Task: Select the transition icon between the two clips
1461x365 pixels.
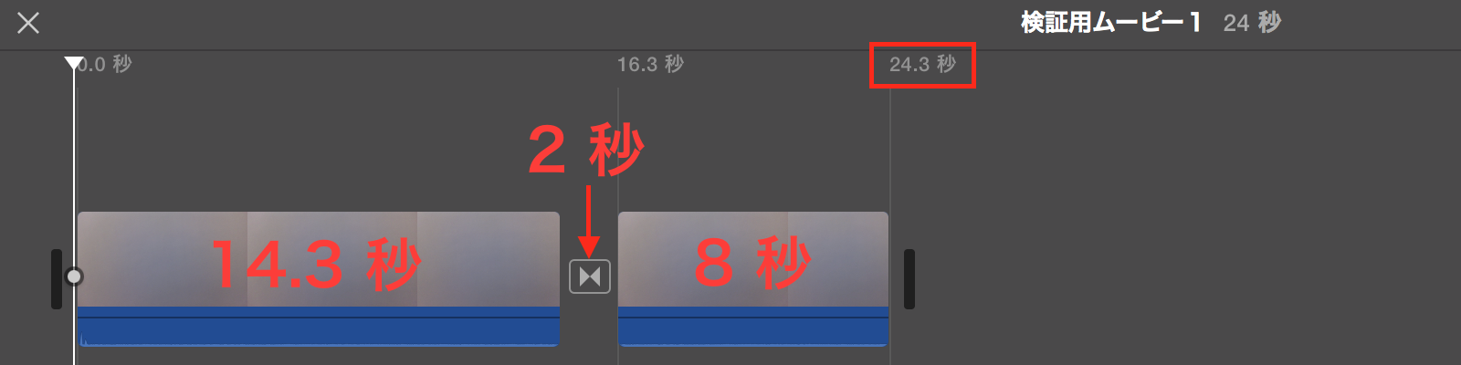Action: pos(590,276)
